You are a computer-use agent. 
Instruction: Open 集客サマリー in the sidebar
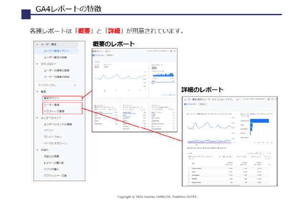pyautogui.click(x=51, y=98)
